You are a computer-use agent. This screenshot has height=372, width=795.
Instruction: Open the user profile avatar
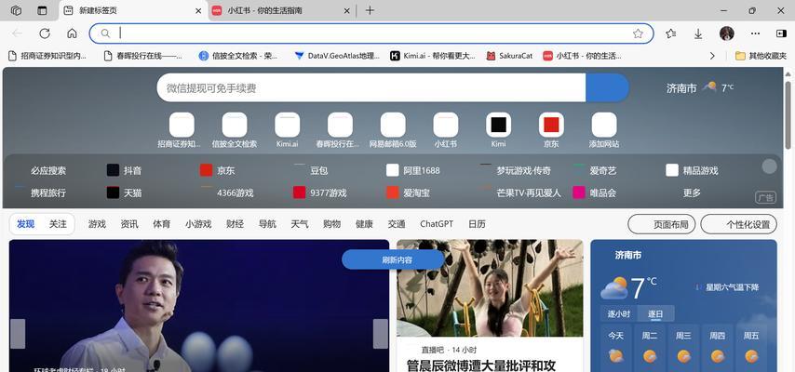pos(726,33)
